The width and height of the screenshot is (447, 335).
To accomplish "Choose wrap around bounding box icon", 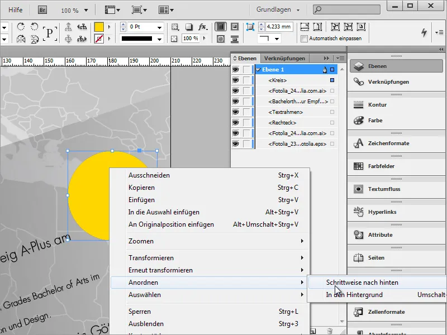I will [234, 27].
